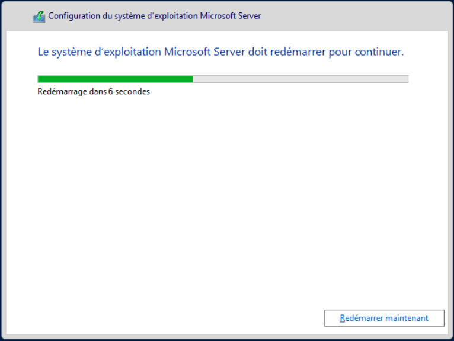Click the blue heading about Microsoft Server restart
Viewport: 454px width, 341px height.
tap(220, 52)
